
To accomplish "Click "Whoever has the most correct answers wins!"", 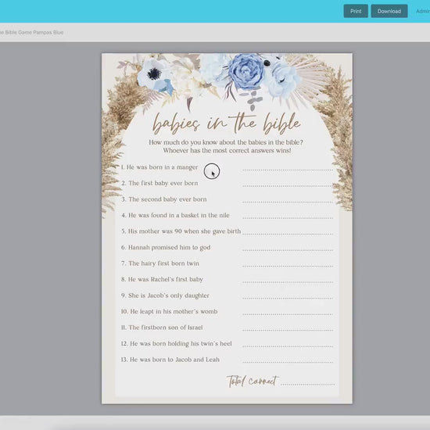I will coord(227,151).
